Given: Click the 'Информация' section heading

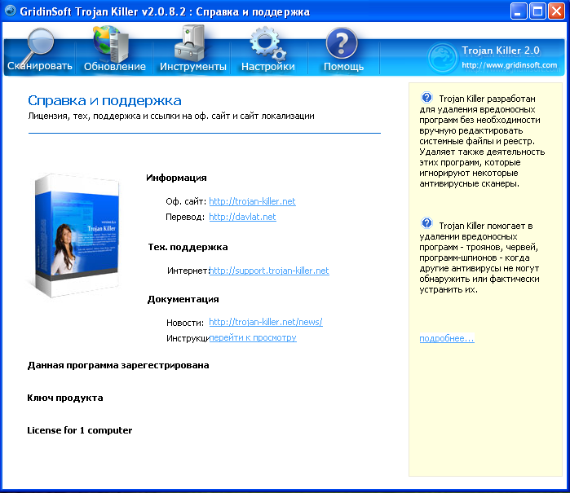Looking at the screenshot, I should point(176,178).
